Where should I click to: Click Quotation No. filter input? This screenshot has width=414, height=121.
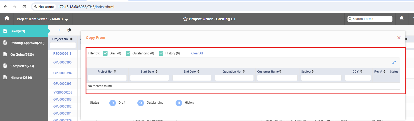[234, 78]
